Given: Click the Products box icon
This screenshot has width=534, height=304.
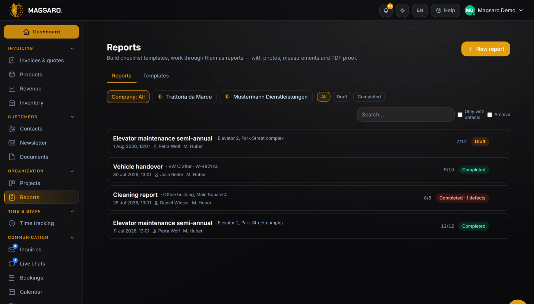Looking at the screenshot, I should coord(12,74).
